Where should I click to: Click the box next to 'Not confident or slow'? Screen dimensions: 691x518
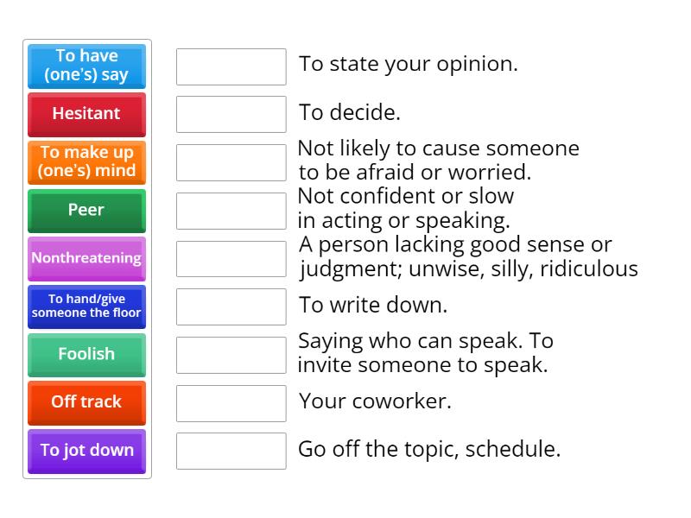click(x=231, y=211)
